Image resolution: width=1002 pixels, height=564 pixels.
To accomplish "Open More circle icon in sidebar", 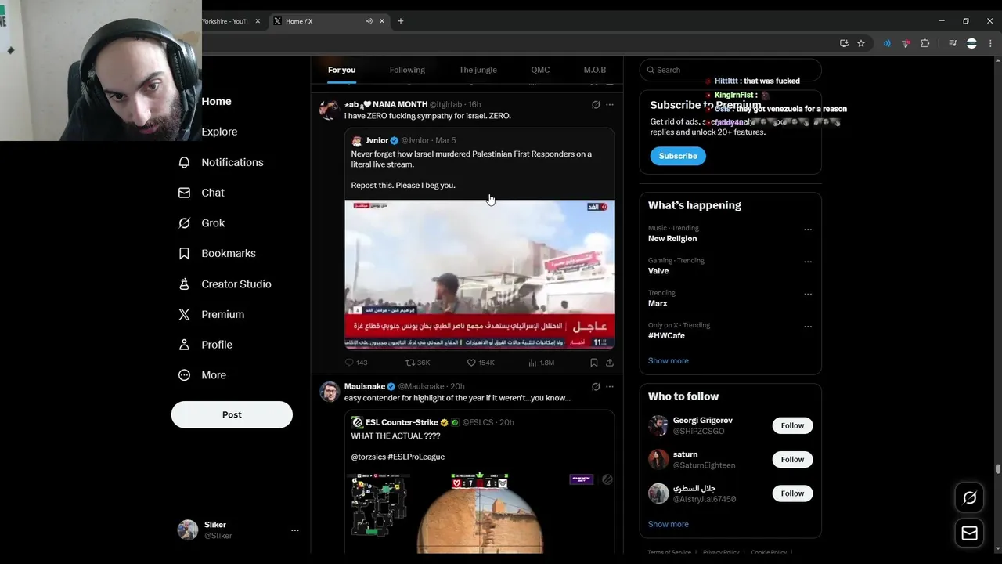I will (184, 375).
